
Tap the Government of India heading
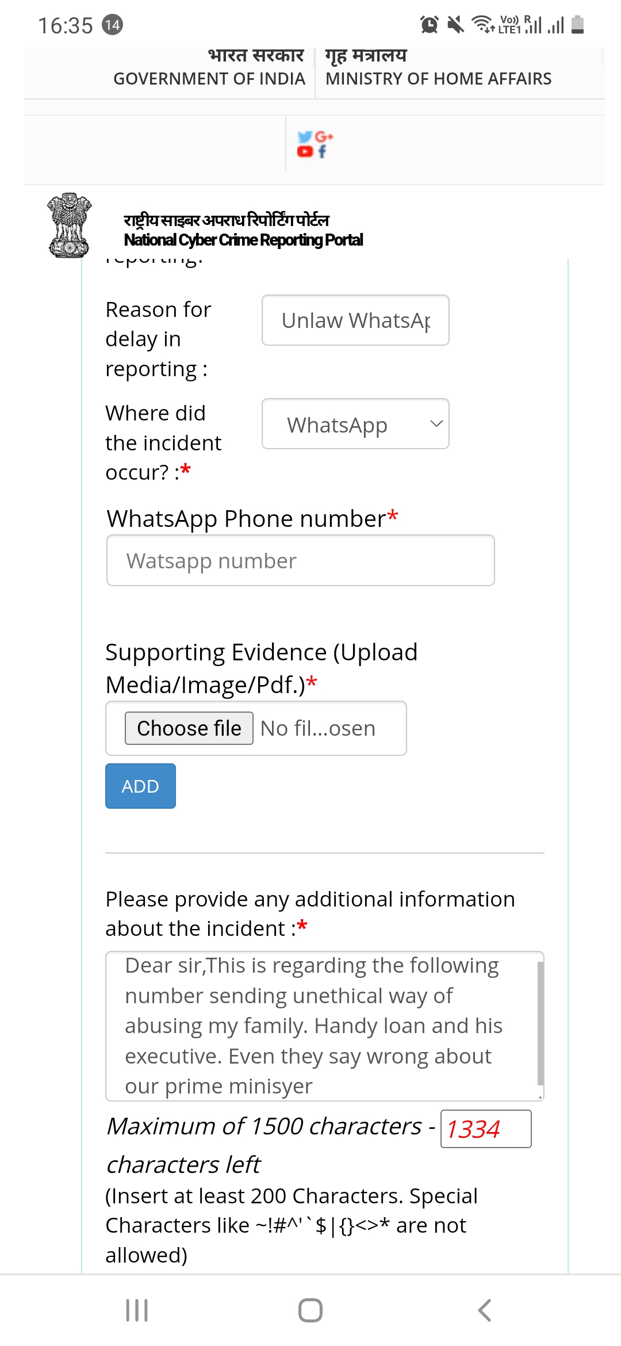tap(209, 78)
